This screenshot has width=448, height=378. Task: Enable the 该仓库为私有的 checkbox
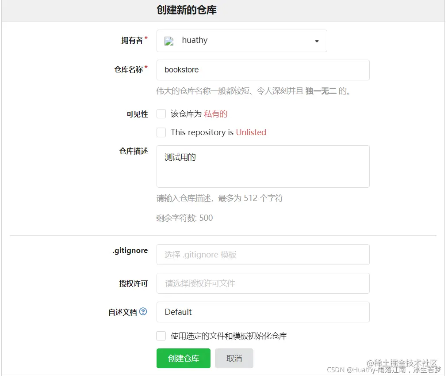pyautogui.click(x=161, y=114)
